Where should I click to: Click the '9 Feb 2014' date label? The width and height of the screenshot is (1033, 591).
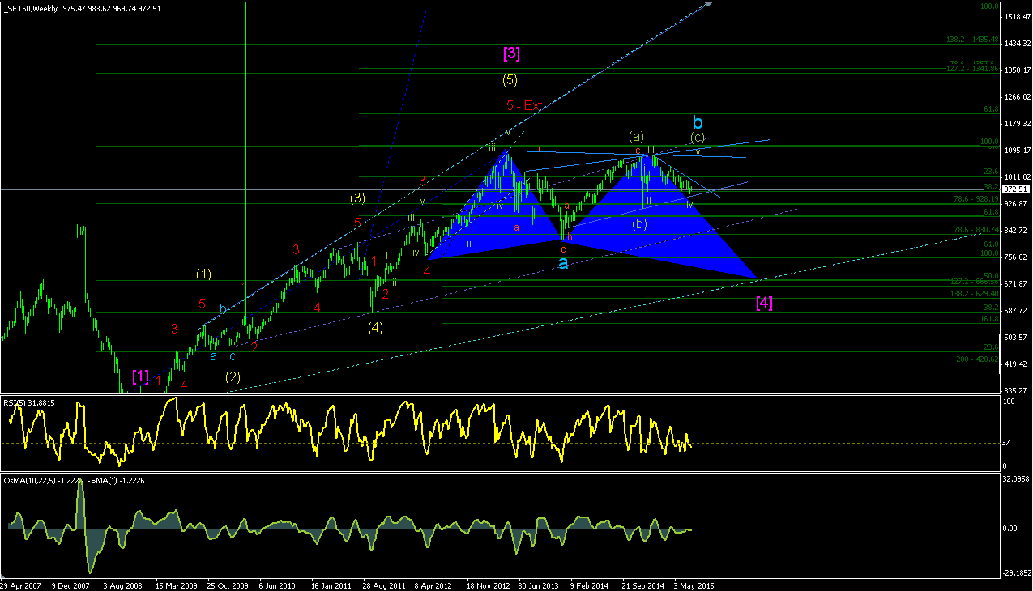(x=589, y=585)
